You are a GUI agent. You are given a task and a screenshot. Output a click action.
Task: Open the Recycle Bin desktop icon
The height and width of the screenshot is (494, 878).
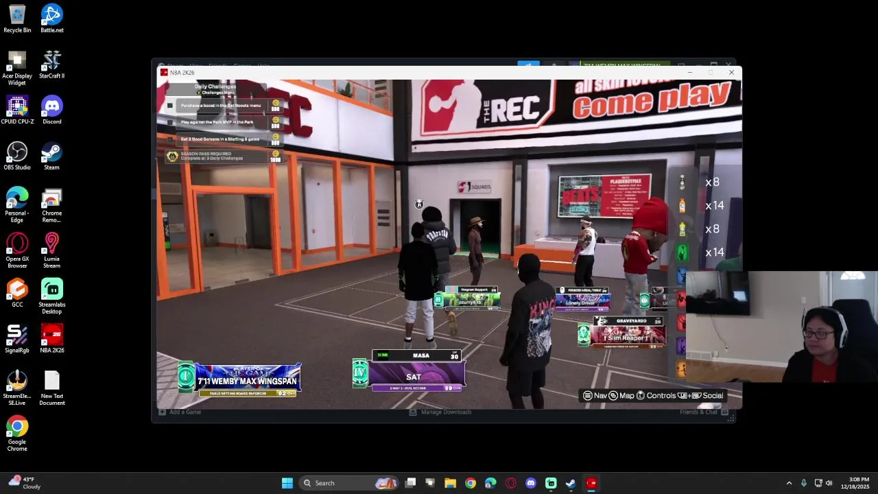[17, 19]
